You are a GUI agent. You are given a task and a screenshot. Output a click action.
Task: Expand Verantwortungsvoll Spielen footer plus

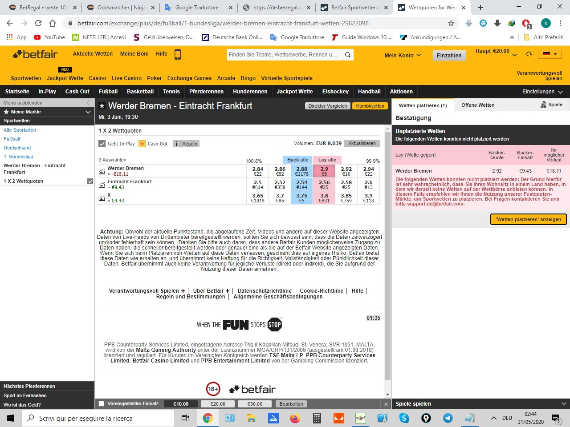[183, 291]
